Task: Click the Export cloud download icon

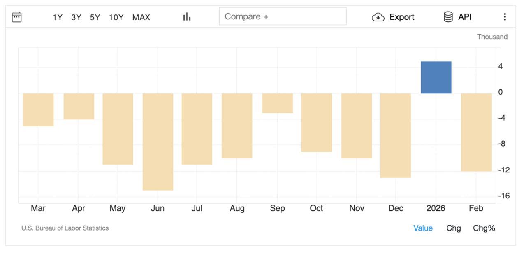Action: click(x=378, y=17)
